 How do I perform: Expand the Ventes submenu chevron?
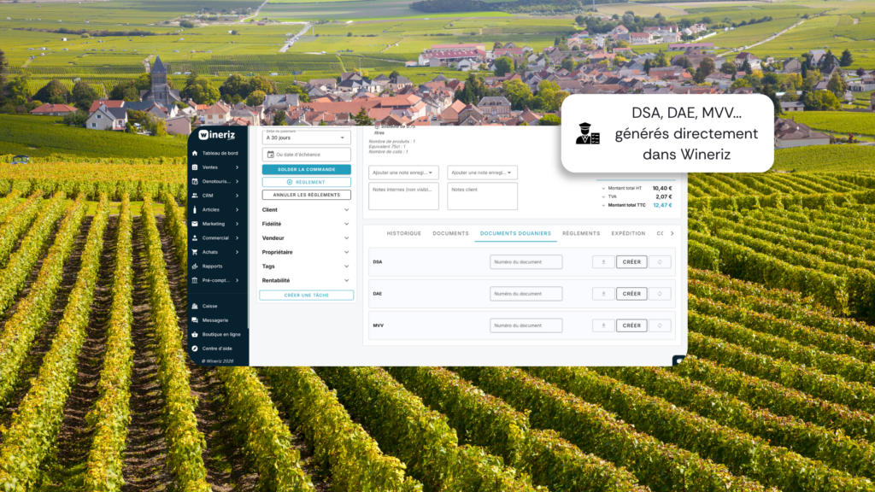(238, 167)
